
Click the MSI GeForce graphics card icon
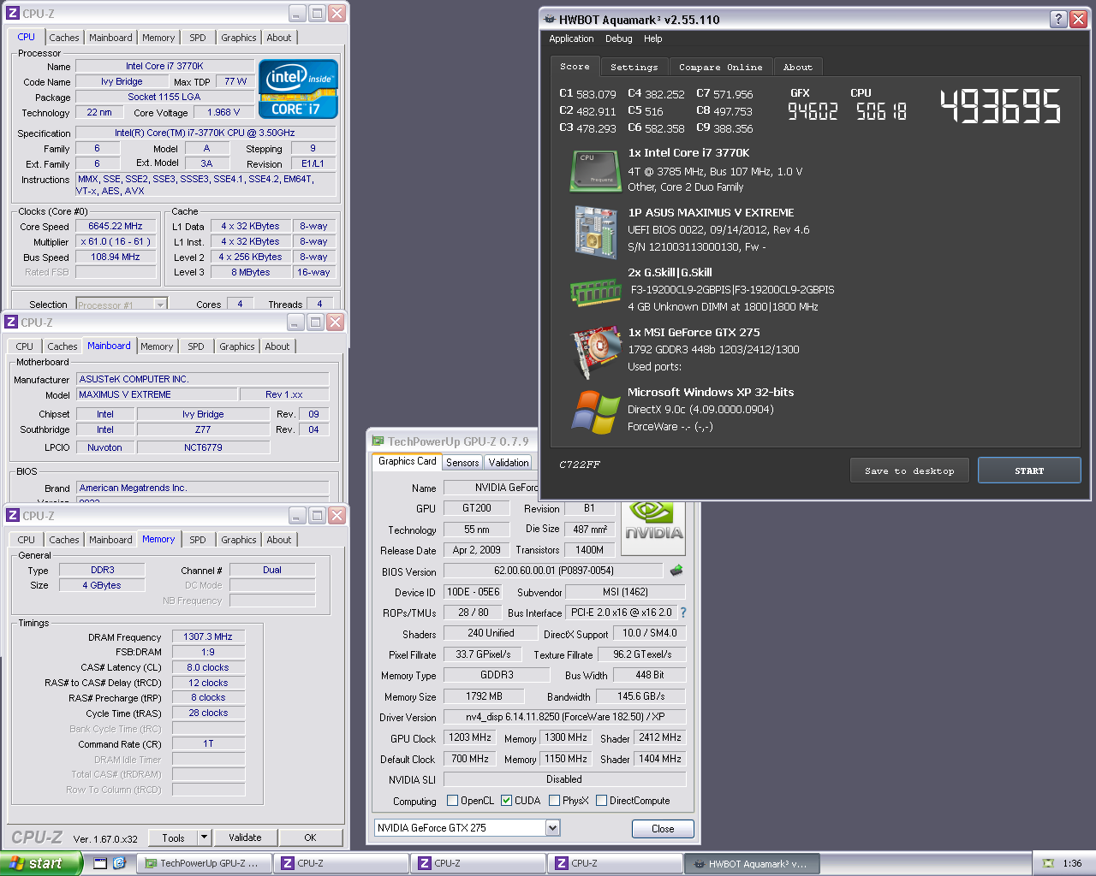(595, 351)
